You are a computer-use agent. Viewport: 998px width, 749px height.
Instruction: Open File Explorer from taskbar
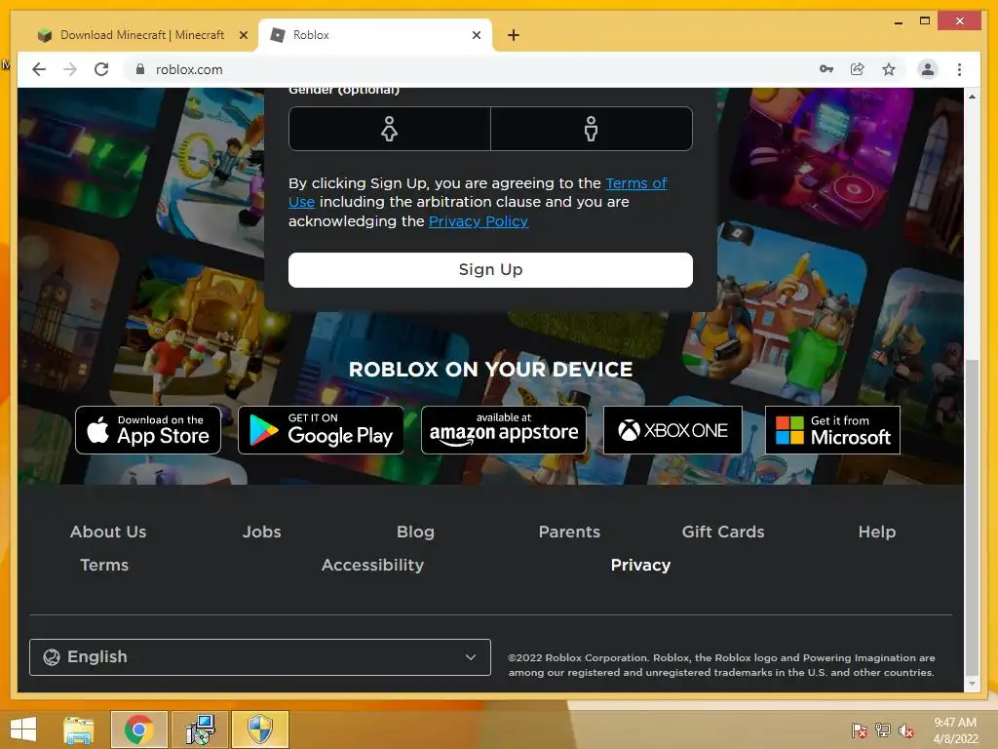78,729
